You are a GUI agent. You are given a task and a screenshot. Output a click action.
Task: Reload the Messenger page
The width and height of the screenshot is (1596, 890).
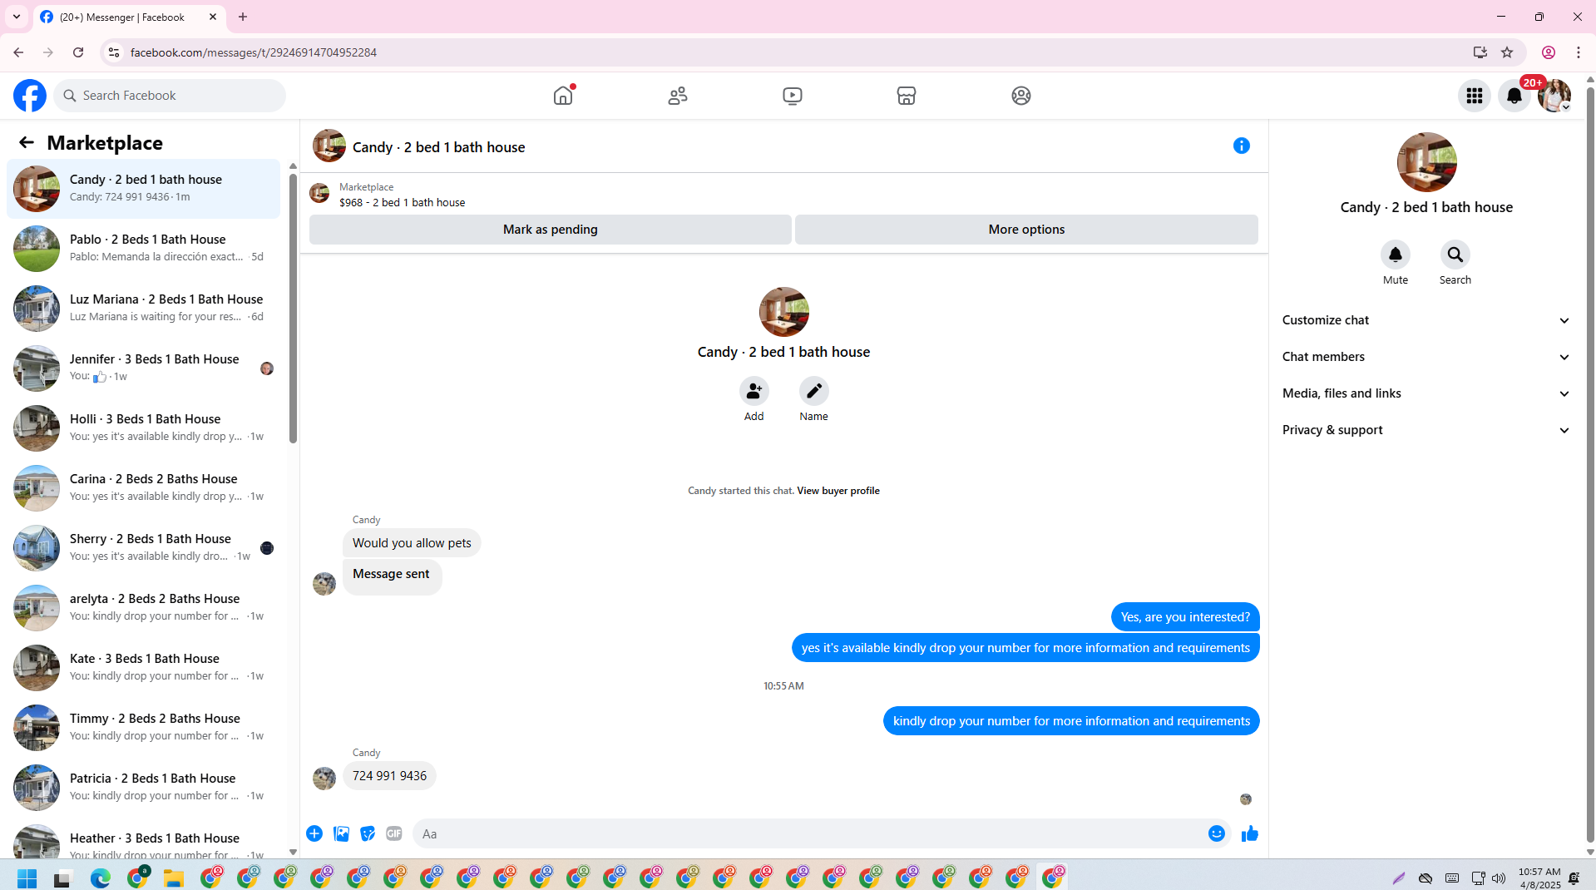coord(78,52)
